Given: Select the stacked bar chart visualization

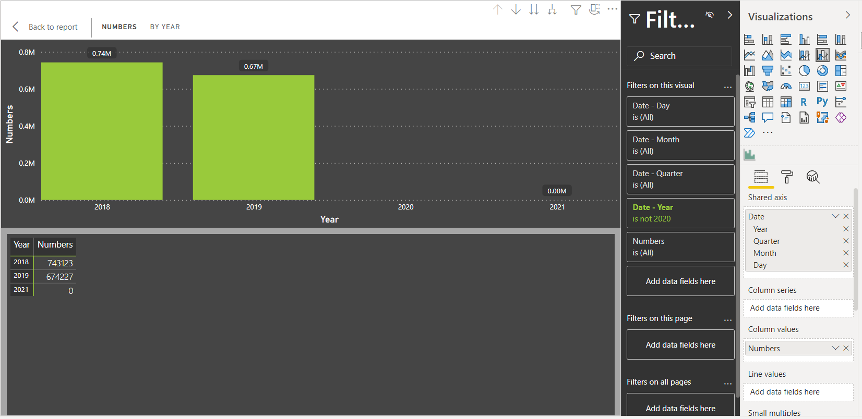Looking at the screenshot, I should click(749, 40).
